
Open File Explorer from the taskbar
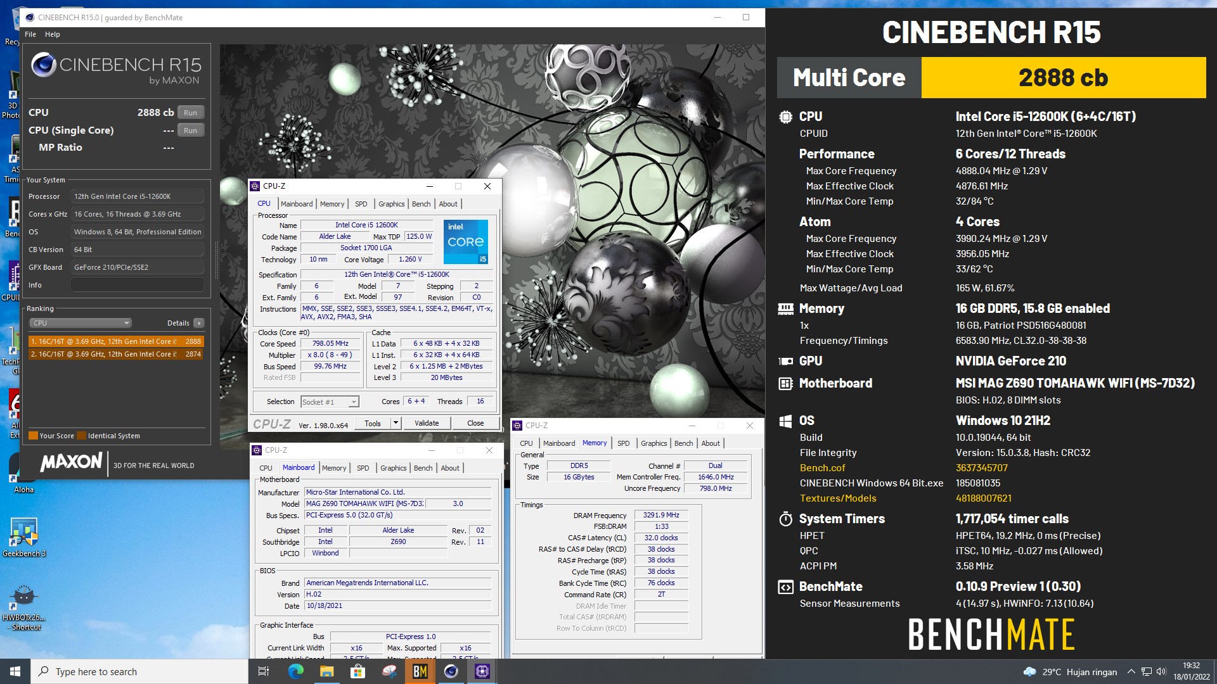(x=326, y=671)
